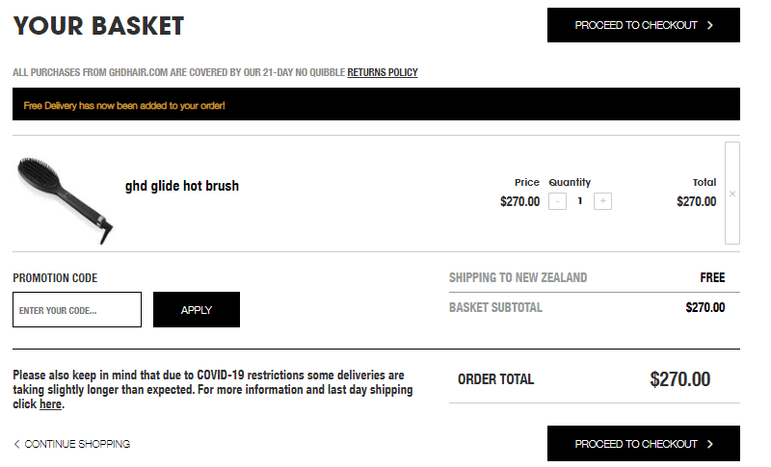Increase quantity with the plus icon

coord(602,201)
